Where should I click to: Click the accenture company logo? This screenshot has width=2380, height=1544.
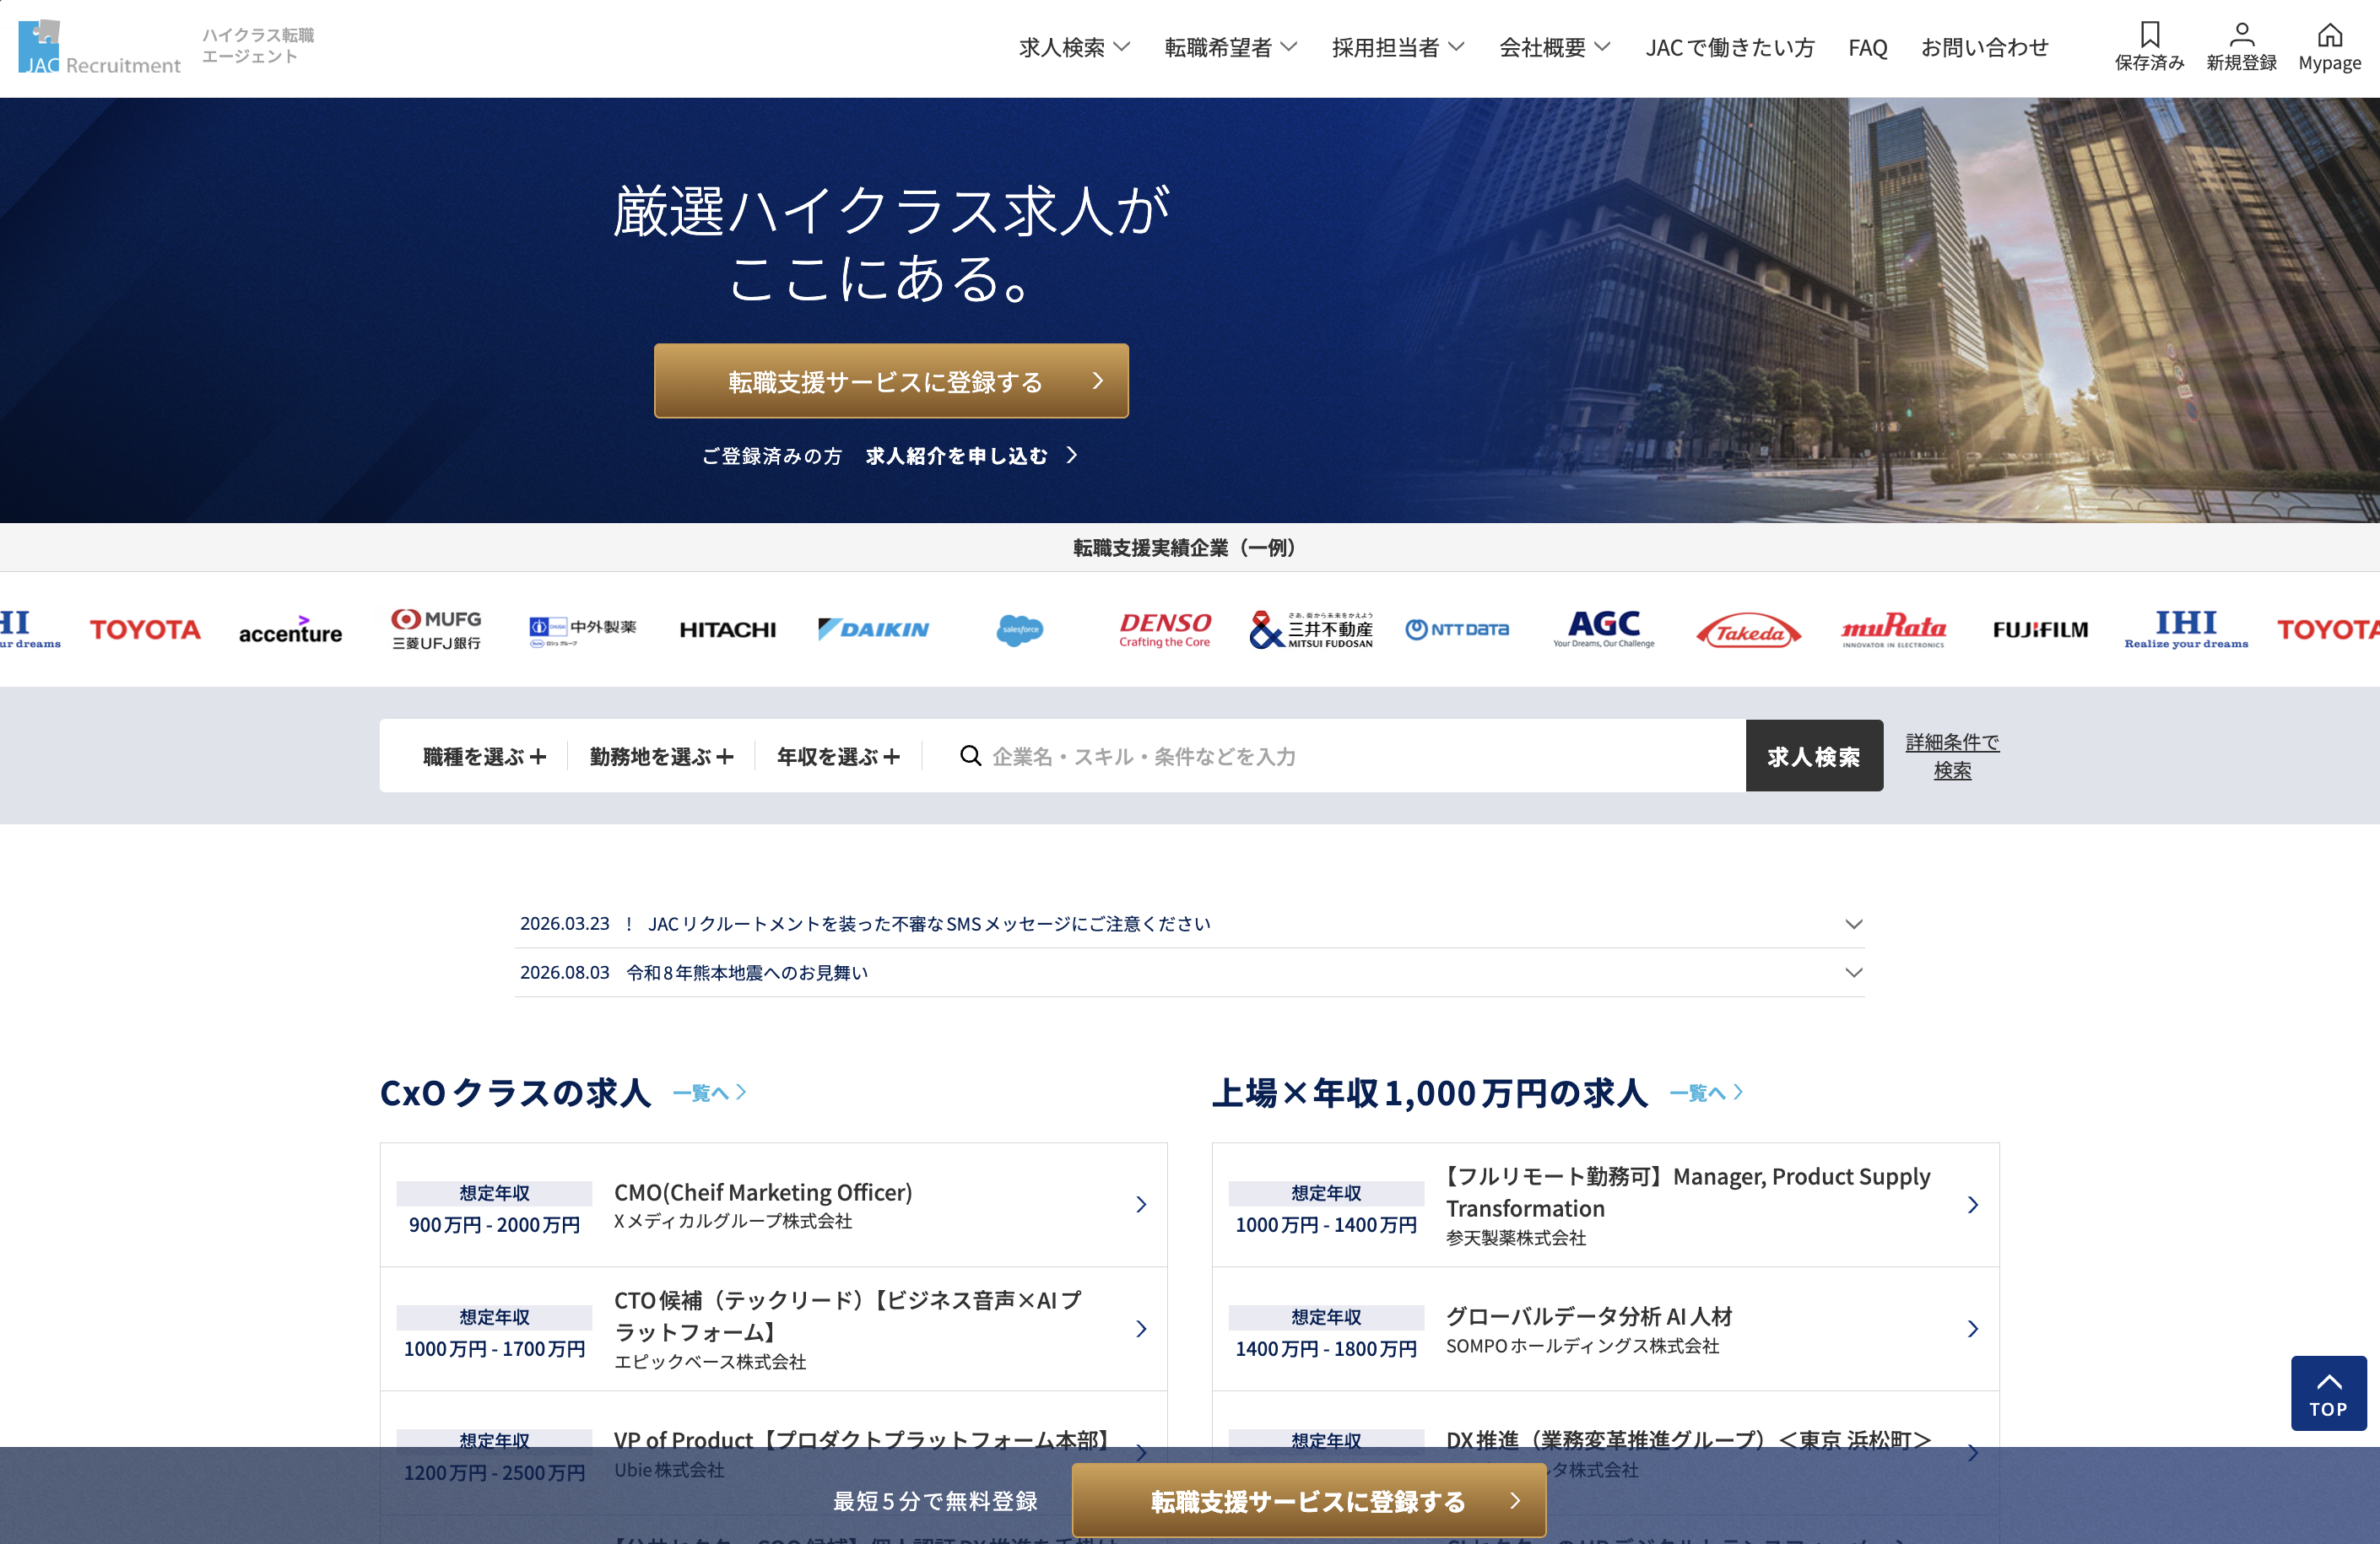290,629
